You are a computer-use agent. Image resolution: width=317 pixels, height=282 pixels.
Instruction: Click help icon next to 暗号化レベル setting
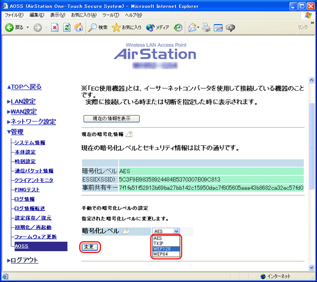point(126,231)
